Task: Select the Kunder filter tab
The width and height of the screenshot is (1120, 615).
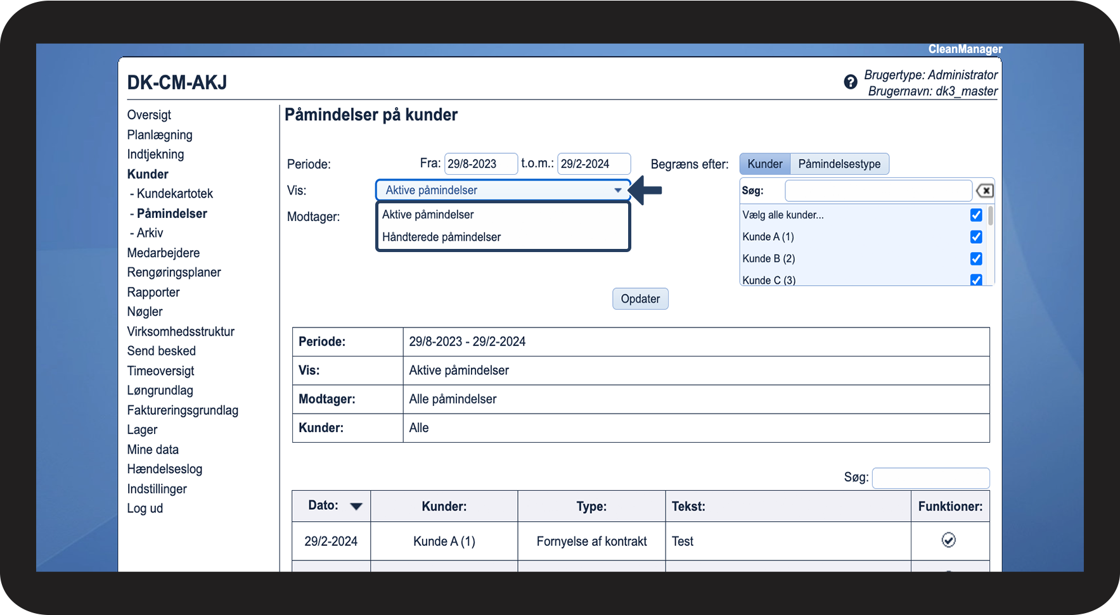Action: [x=764, y=164]
